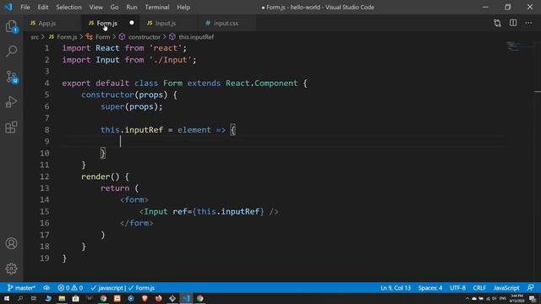Open the Search view in activity bar
This screenshot has height=304, width=541.
tap(11, 52)
